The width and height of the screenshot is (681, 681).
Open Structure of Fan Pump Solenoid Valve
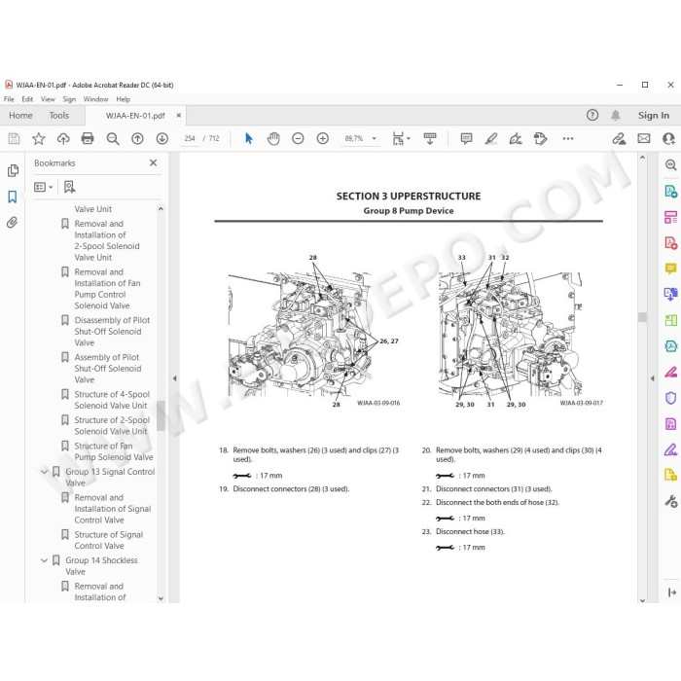(x=114, y=451)
